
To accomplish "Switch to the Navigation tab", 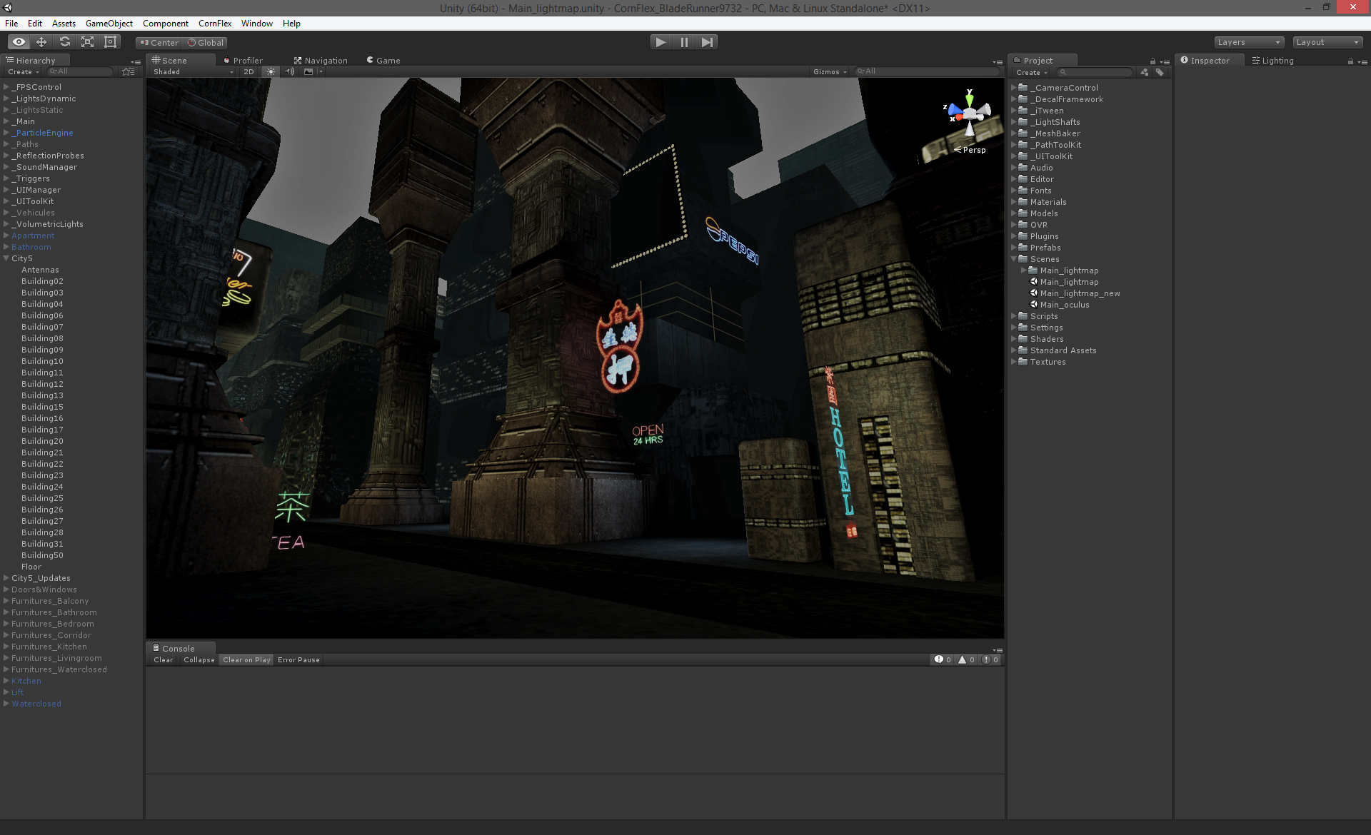I will click(321, 61).
